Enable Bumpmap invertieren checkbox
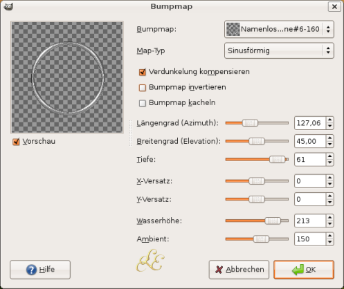344x289 pixels. pos(143,88)
